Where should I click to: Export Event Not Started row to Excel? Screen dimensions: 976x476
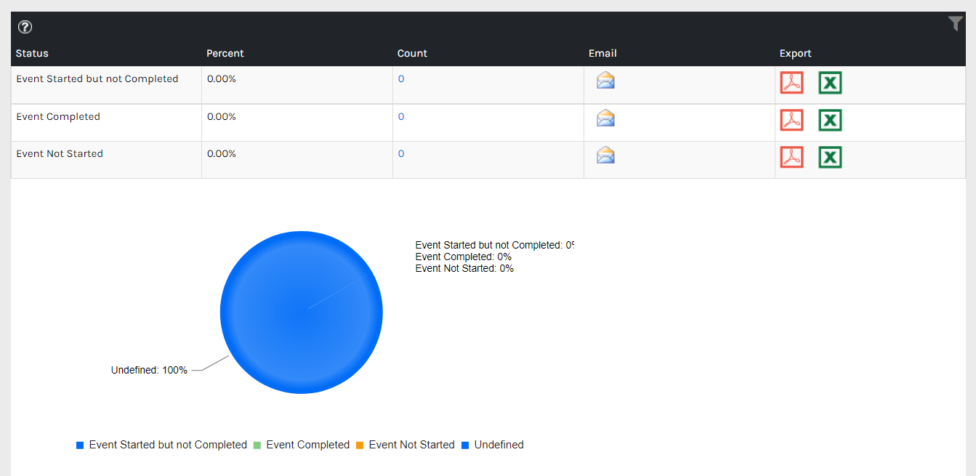pyautogui.click(x=830, y=157)
